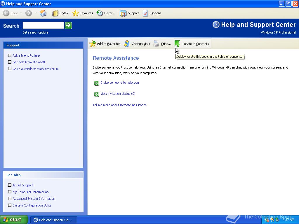Viewport: 299px width, 224px height.
Task: Click the Help and Support Center banner question icon
Action: (216, 24)
